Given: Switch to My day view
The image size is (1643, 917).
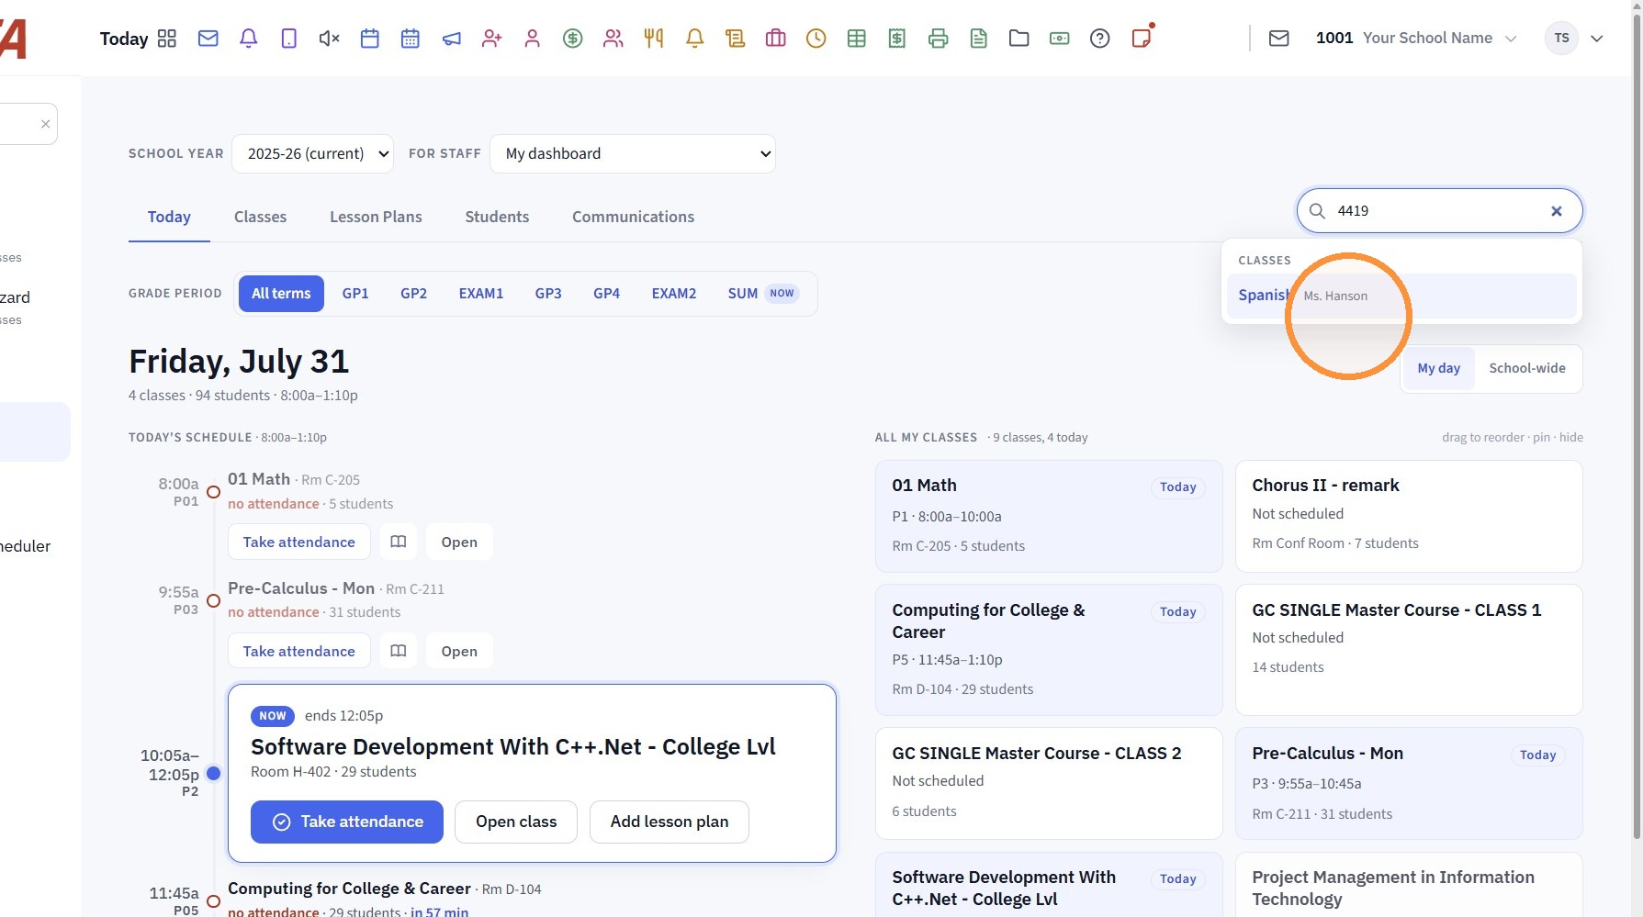Looking at the screenshot, I should pyautogui.click(x=1438, y=368).
